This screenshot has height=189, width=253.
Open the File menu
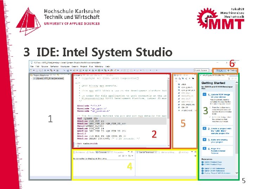click(x=32, y=66)
